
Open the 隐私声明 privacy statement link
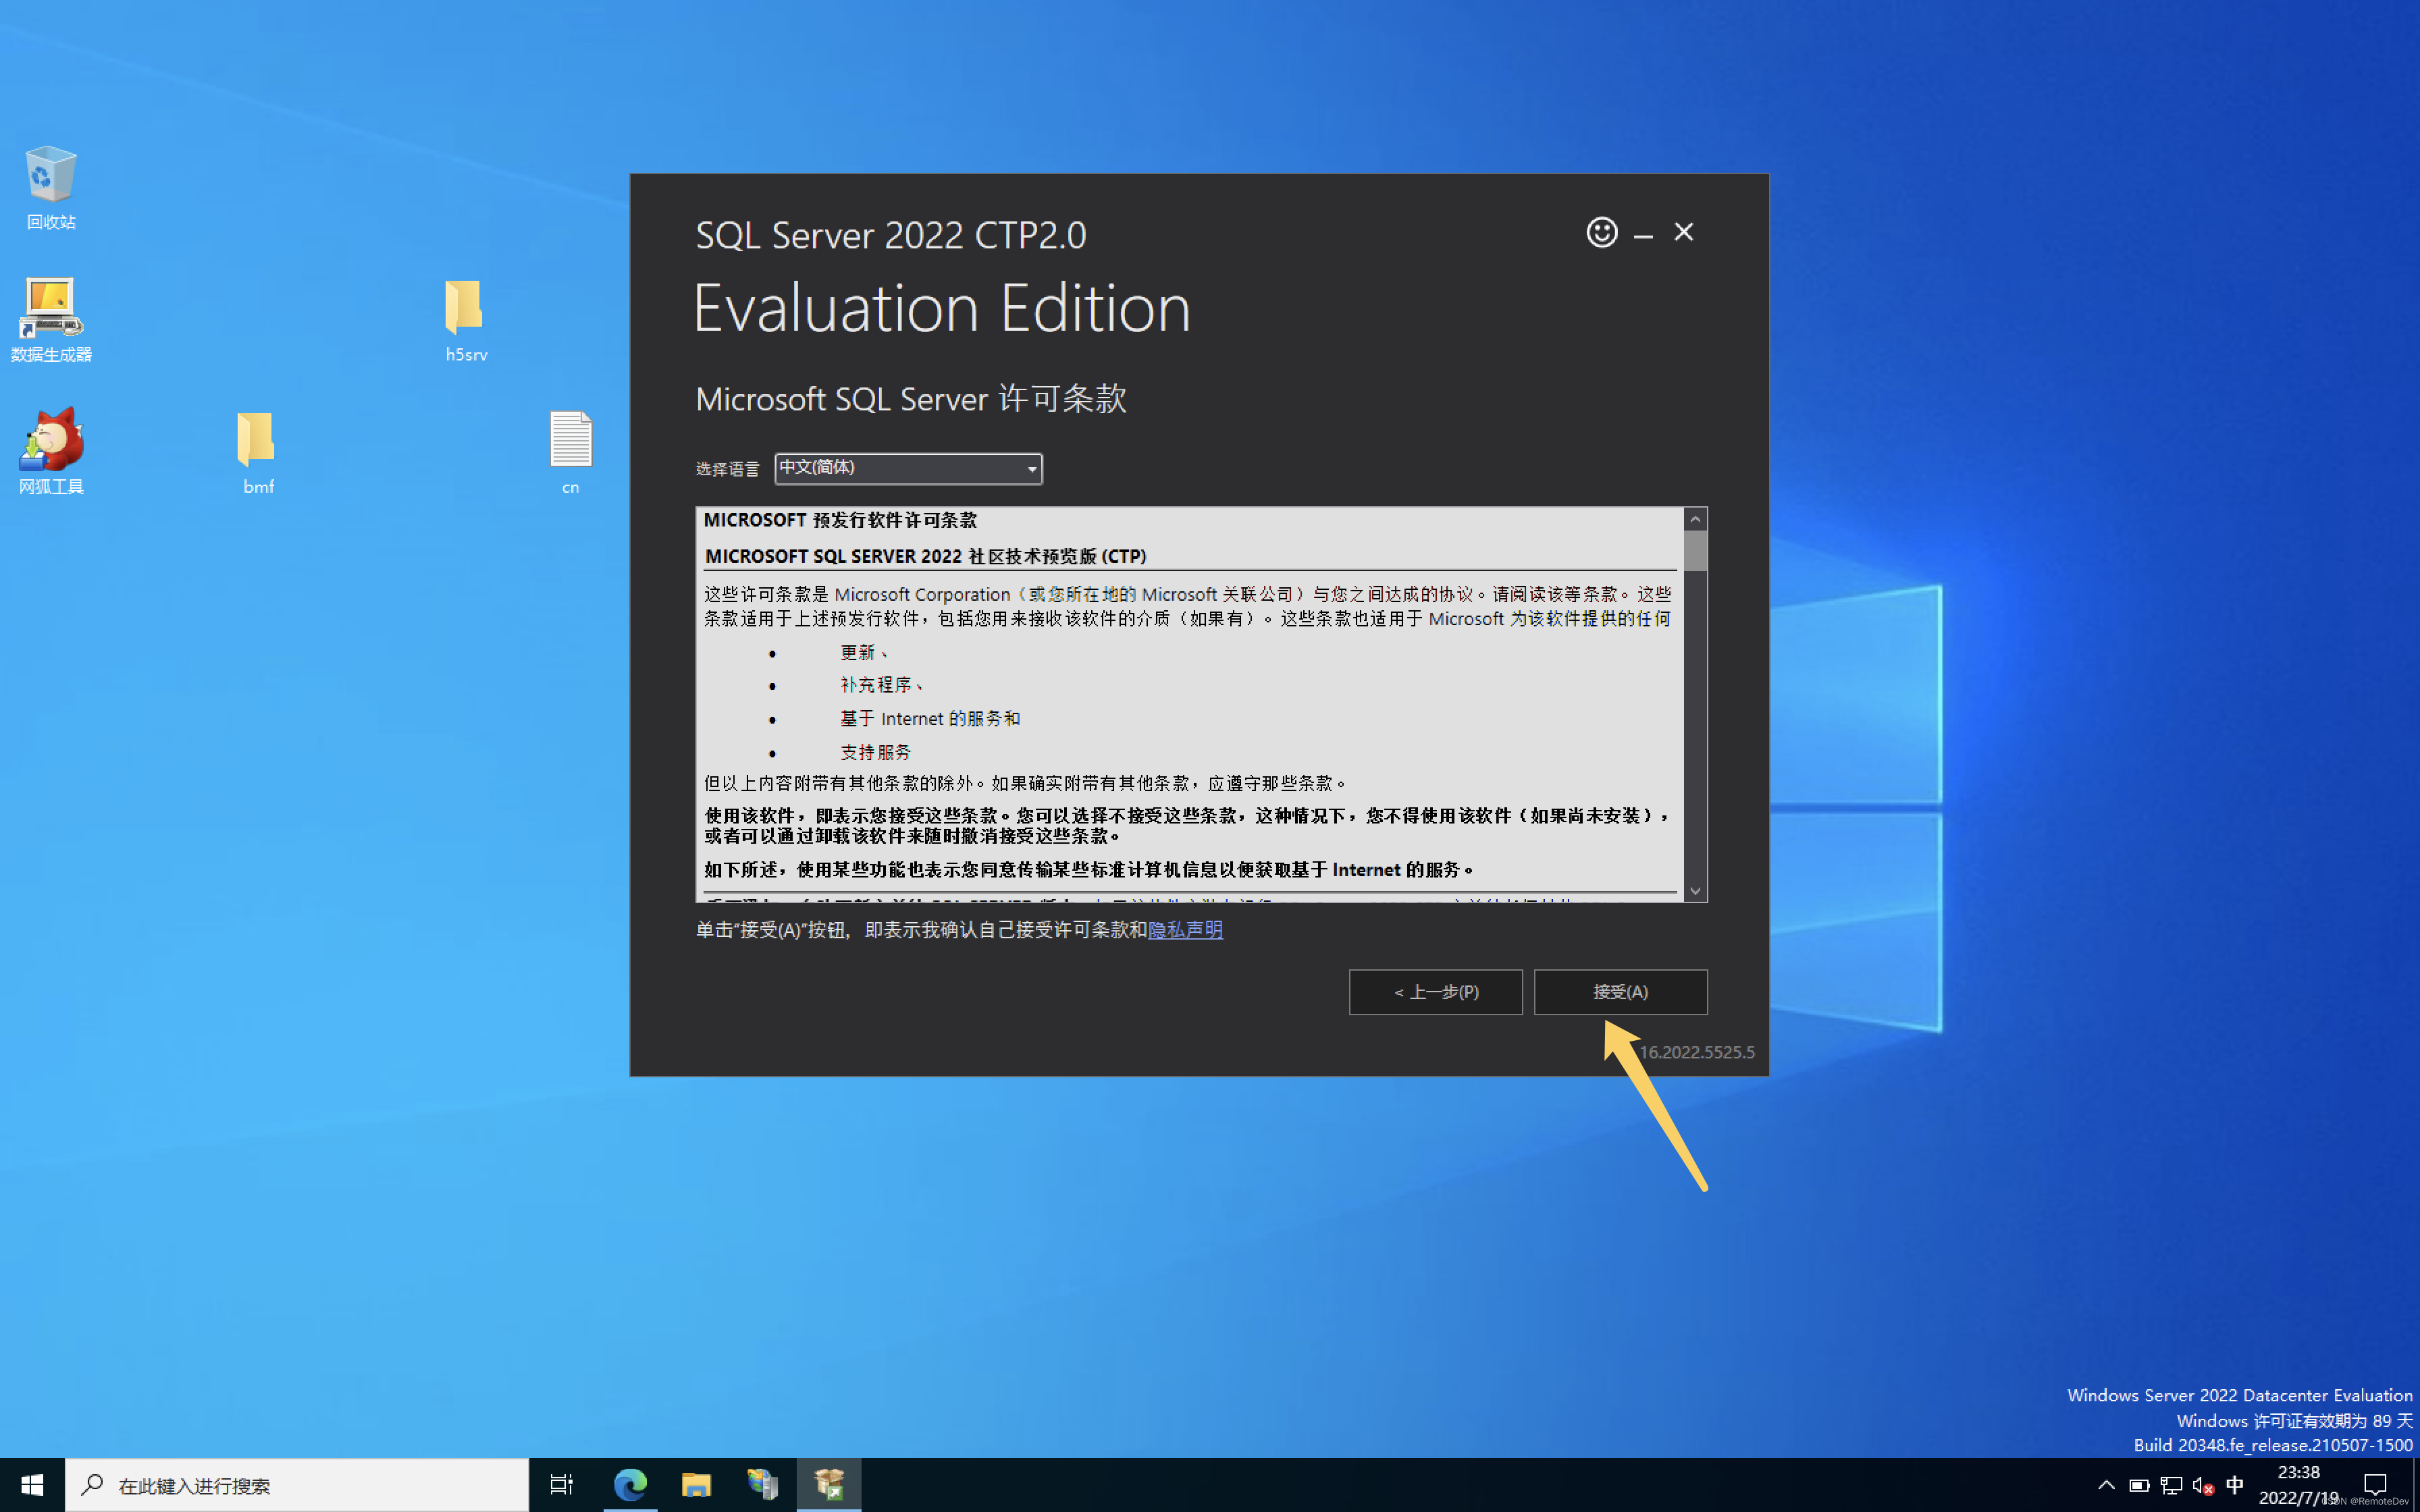coord(1185,930)
